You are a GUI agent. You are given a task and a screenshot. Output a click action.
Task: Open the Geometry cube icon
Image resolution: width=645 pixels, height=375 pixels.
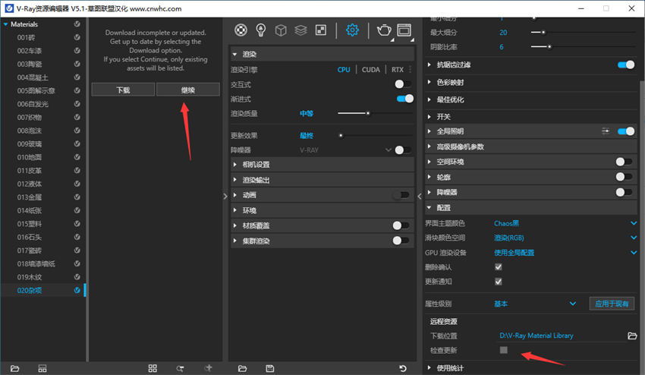tap(281, 30)
